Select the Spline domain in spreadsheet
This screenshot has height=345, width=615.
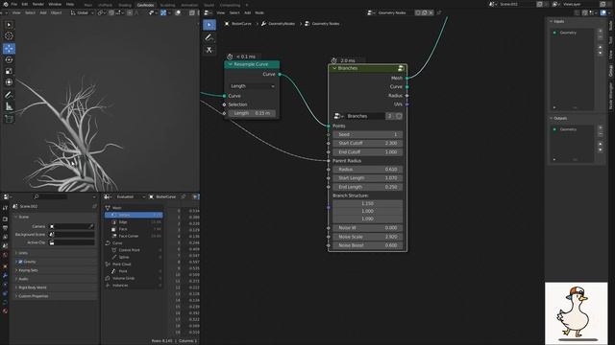coord(134,258)
